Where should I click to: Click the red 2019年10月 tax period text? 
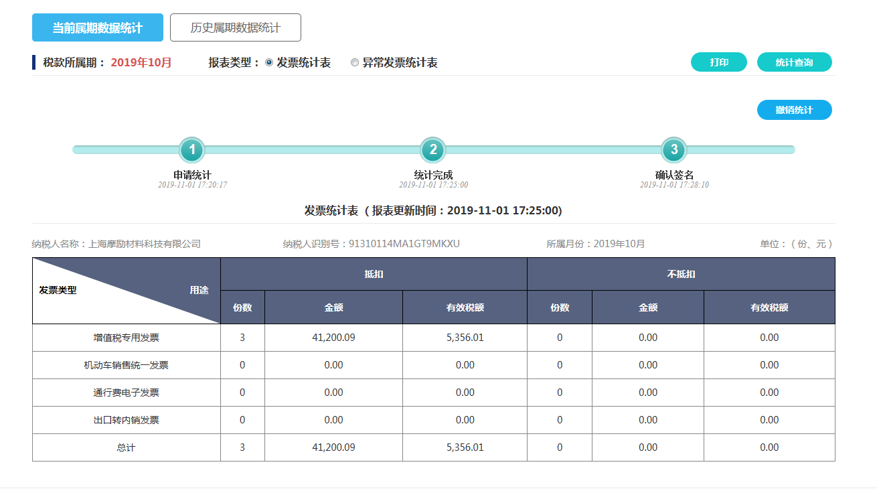(141, 62)
